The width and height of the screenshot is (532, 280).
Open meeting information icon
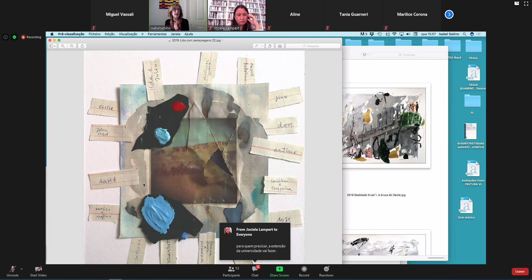(x=6, y=37)
